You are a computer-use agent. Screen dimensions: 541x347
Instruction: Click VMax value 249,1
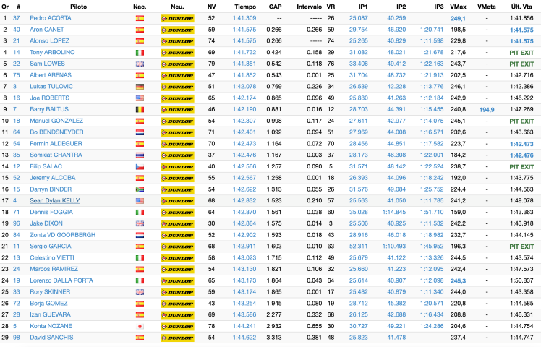click(458, 19)
